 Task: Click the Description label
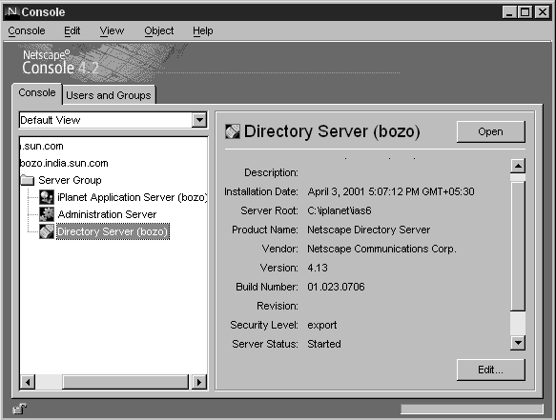point(271,172)
